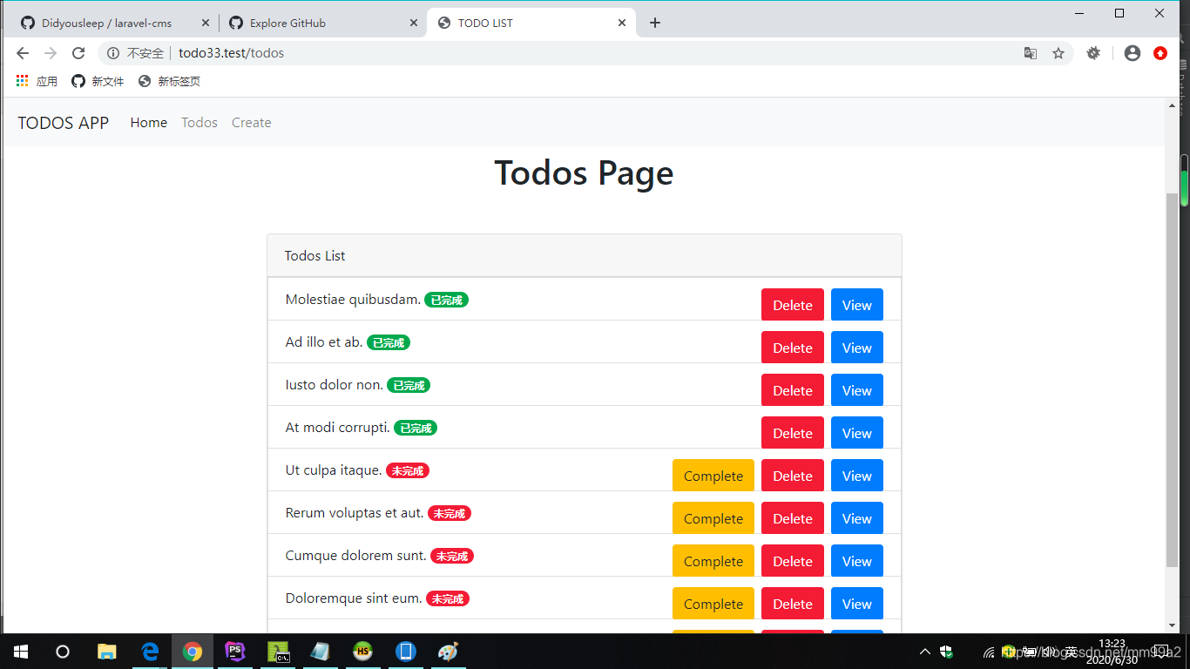This screenshot has width=1190, height=669.
Task: Complete the Cumque dolorem sunt todo
Action: (713, 561)
